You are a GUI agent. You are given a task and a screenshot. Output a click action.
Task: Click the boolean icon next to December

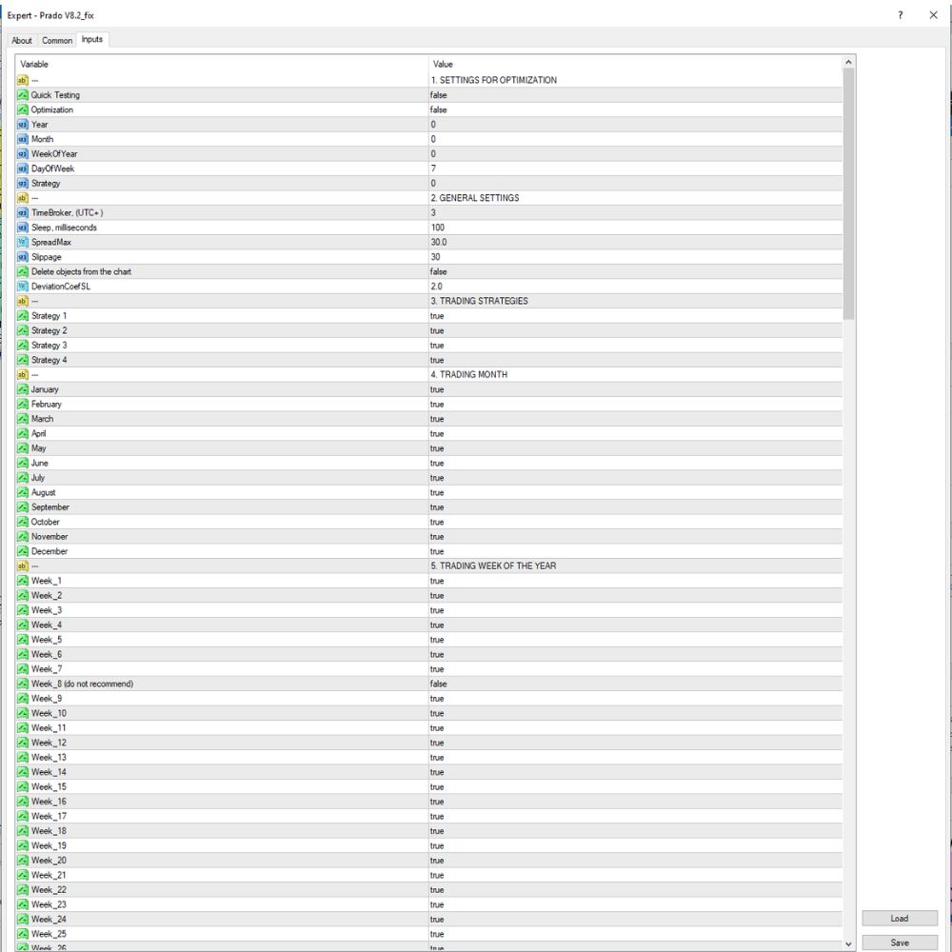coord(23,551)
